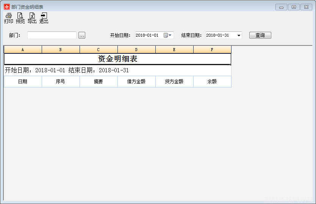Select column C header

[99, 50]
